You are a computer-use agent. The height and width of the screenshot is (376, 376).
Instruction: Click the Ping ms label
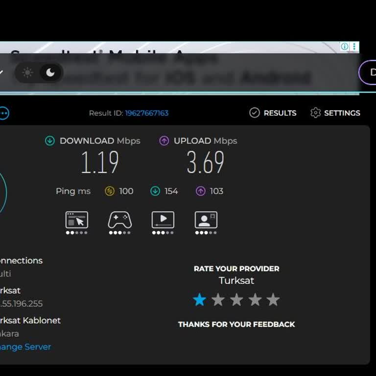point(73,191)
